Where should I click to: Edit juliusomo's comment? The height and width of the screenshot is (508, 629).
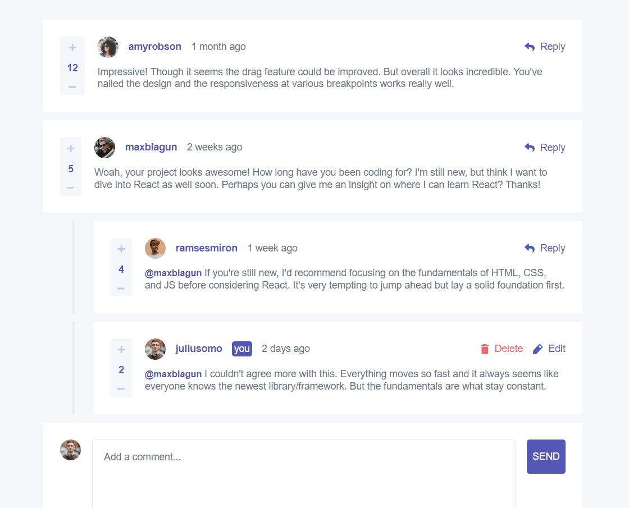coord(549,349)
